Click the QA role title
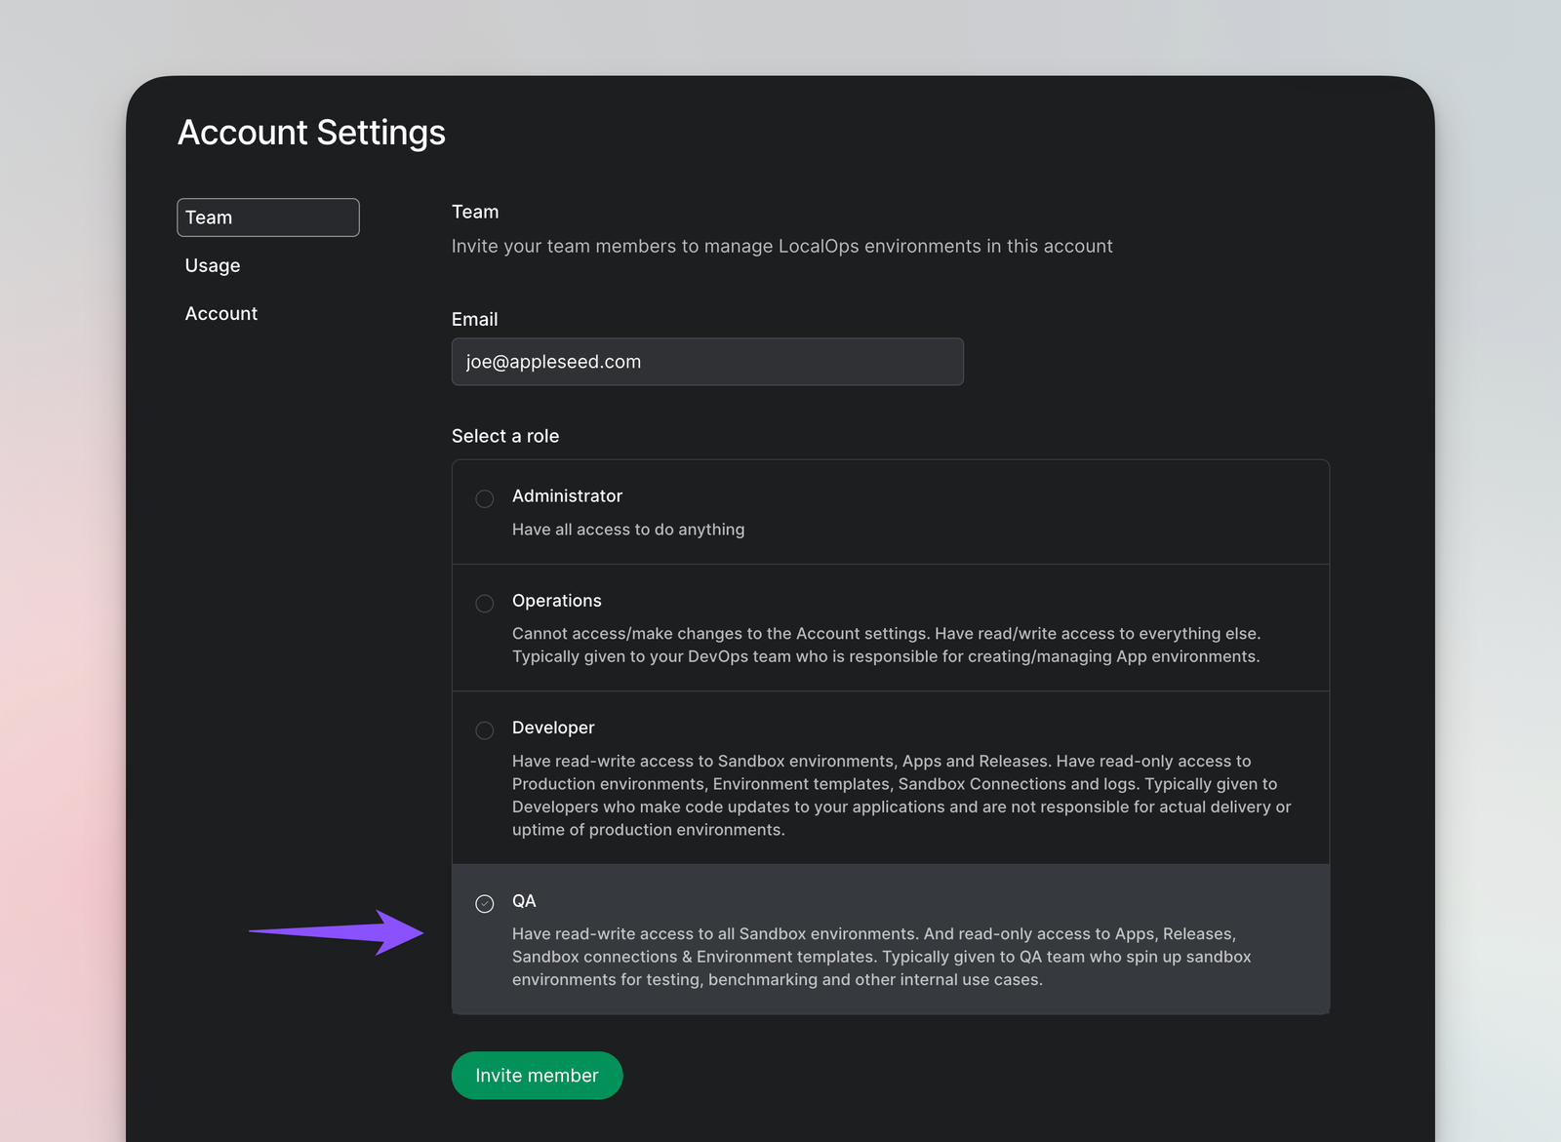Viewport: 1561px width, 1142px height. 524,901
